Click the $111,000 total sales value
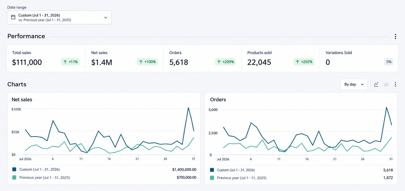 [x=27, y=62]
